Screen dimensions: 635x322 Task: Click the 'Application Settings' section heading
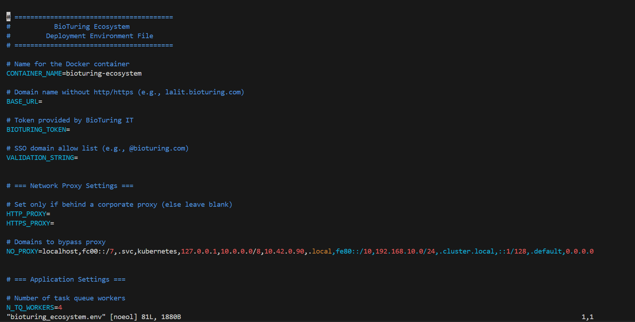pos(70,279)
